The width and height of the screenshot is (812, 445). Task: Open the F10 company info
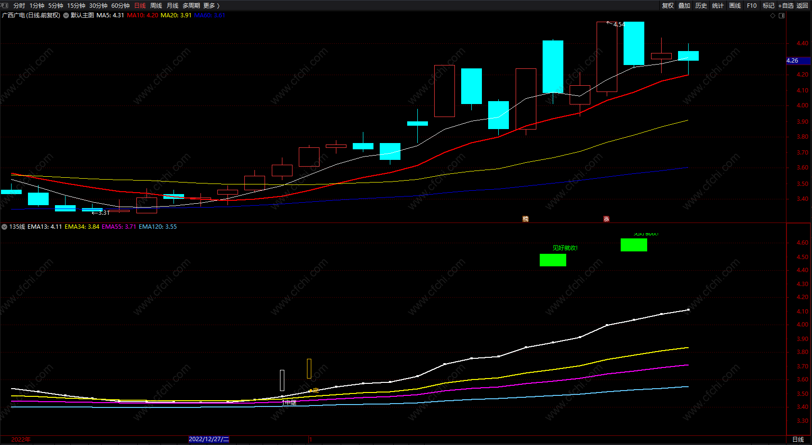(752, 6)
